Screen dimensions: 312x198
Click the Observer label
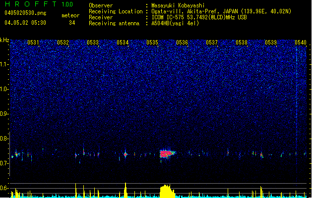pos(101,5)
